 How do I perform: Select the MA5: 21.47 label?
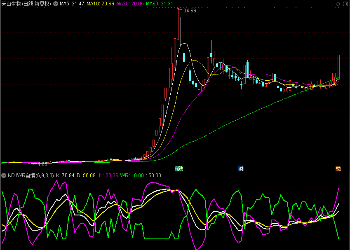click(72, 4)
